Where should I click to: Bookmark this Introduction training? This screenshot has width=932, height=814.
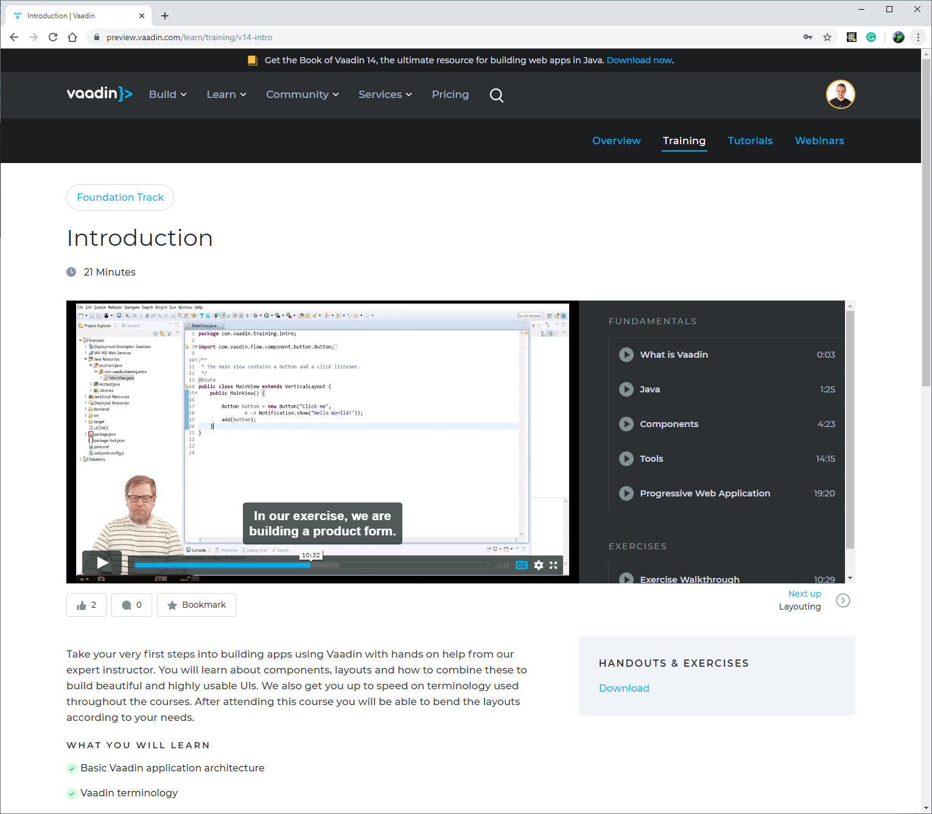196,605
